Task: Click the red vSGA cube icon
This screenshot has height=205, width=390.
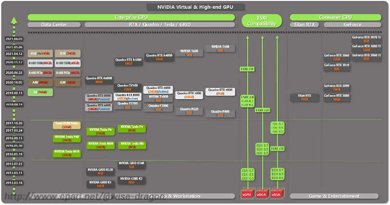Action: click(x=277, y=193)
